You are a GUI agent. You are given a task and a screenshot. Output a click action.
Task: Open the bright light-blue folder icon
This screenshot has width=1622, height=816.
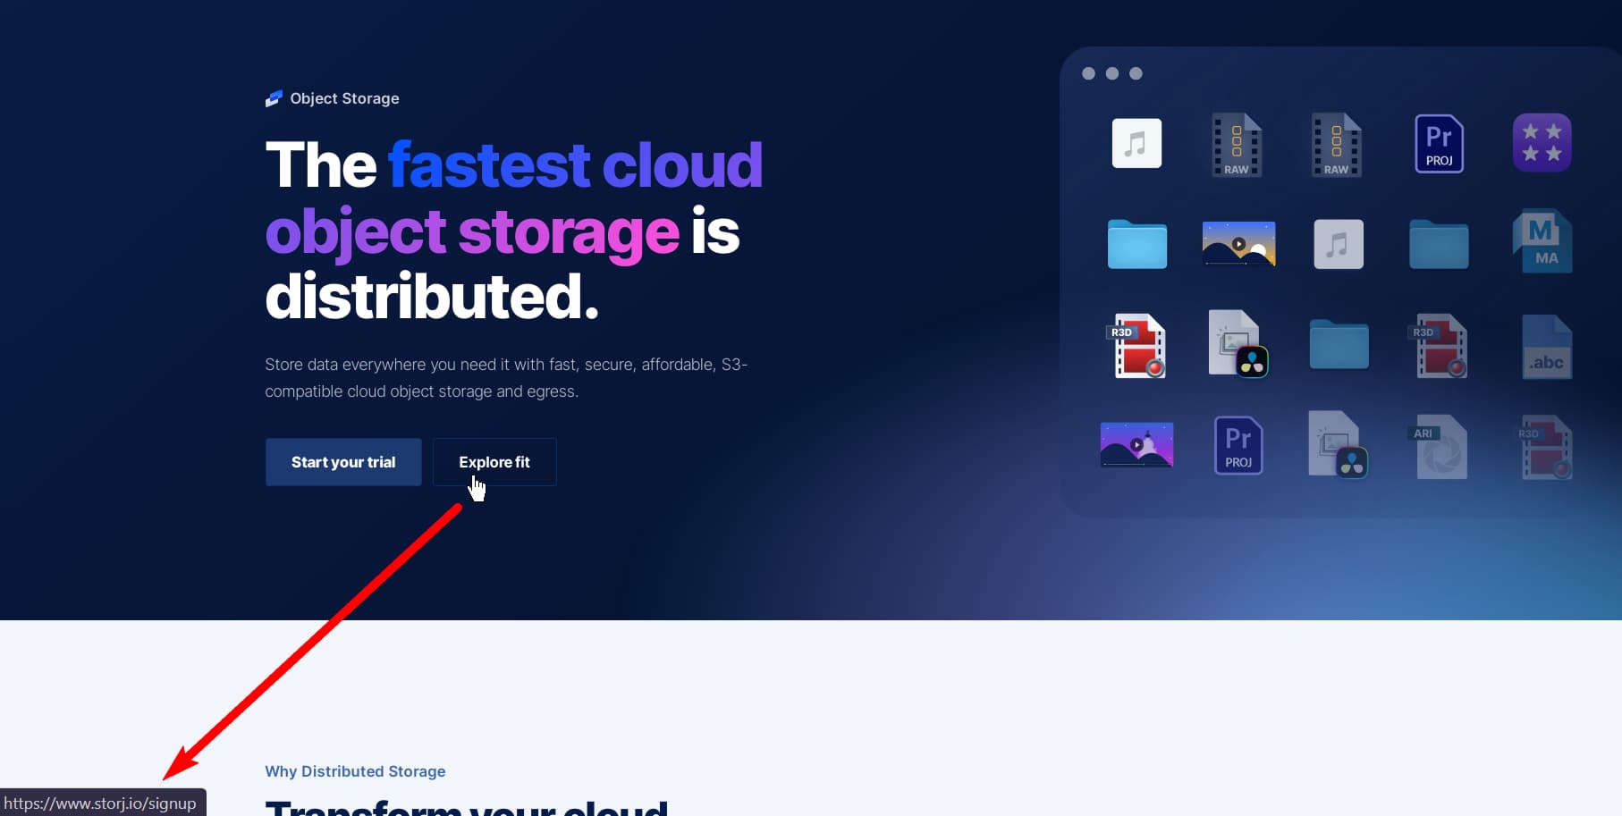(x=1136, y=244)
